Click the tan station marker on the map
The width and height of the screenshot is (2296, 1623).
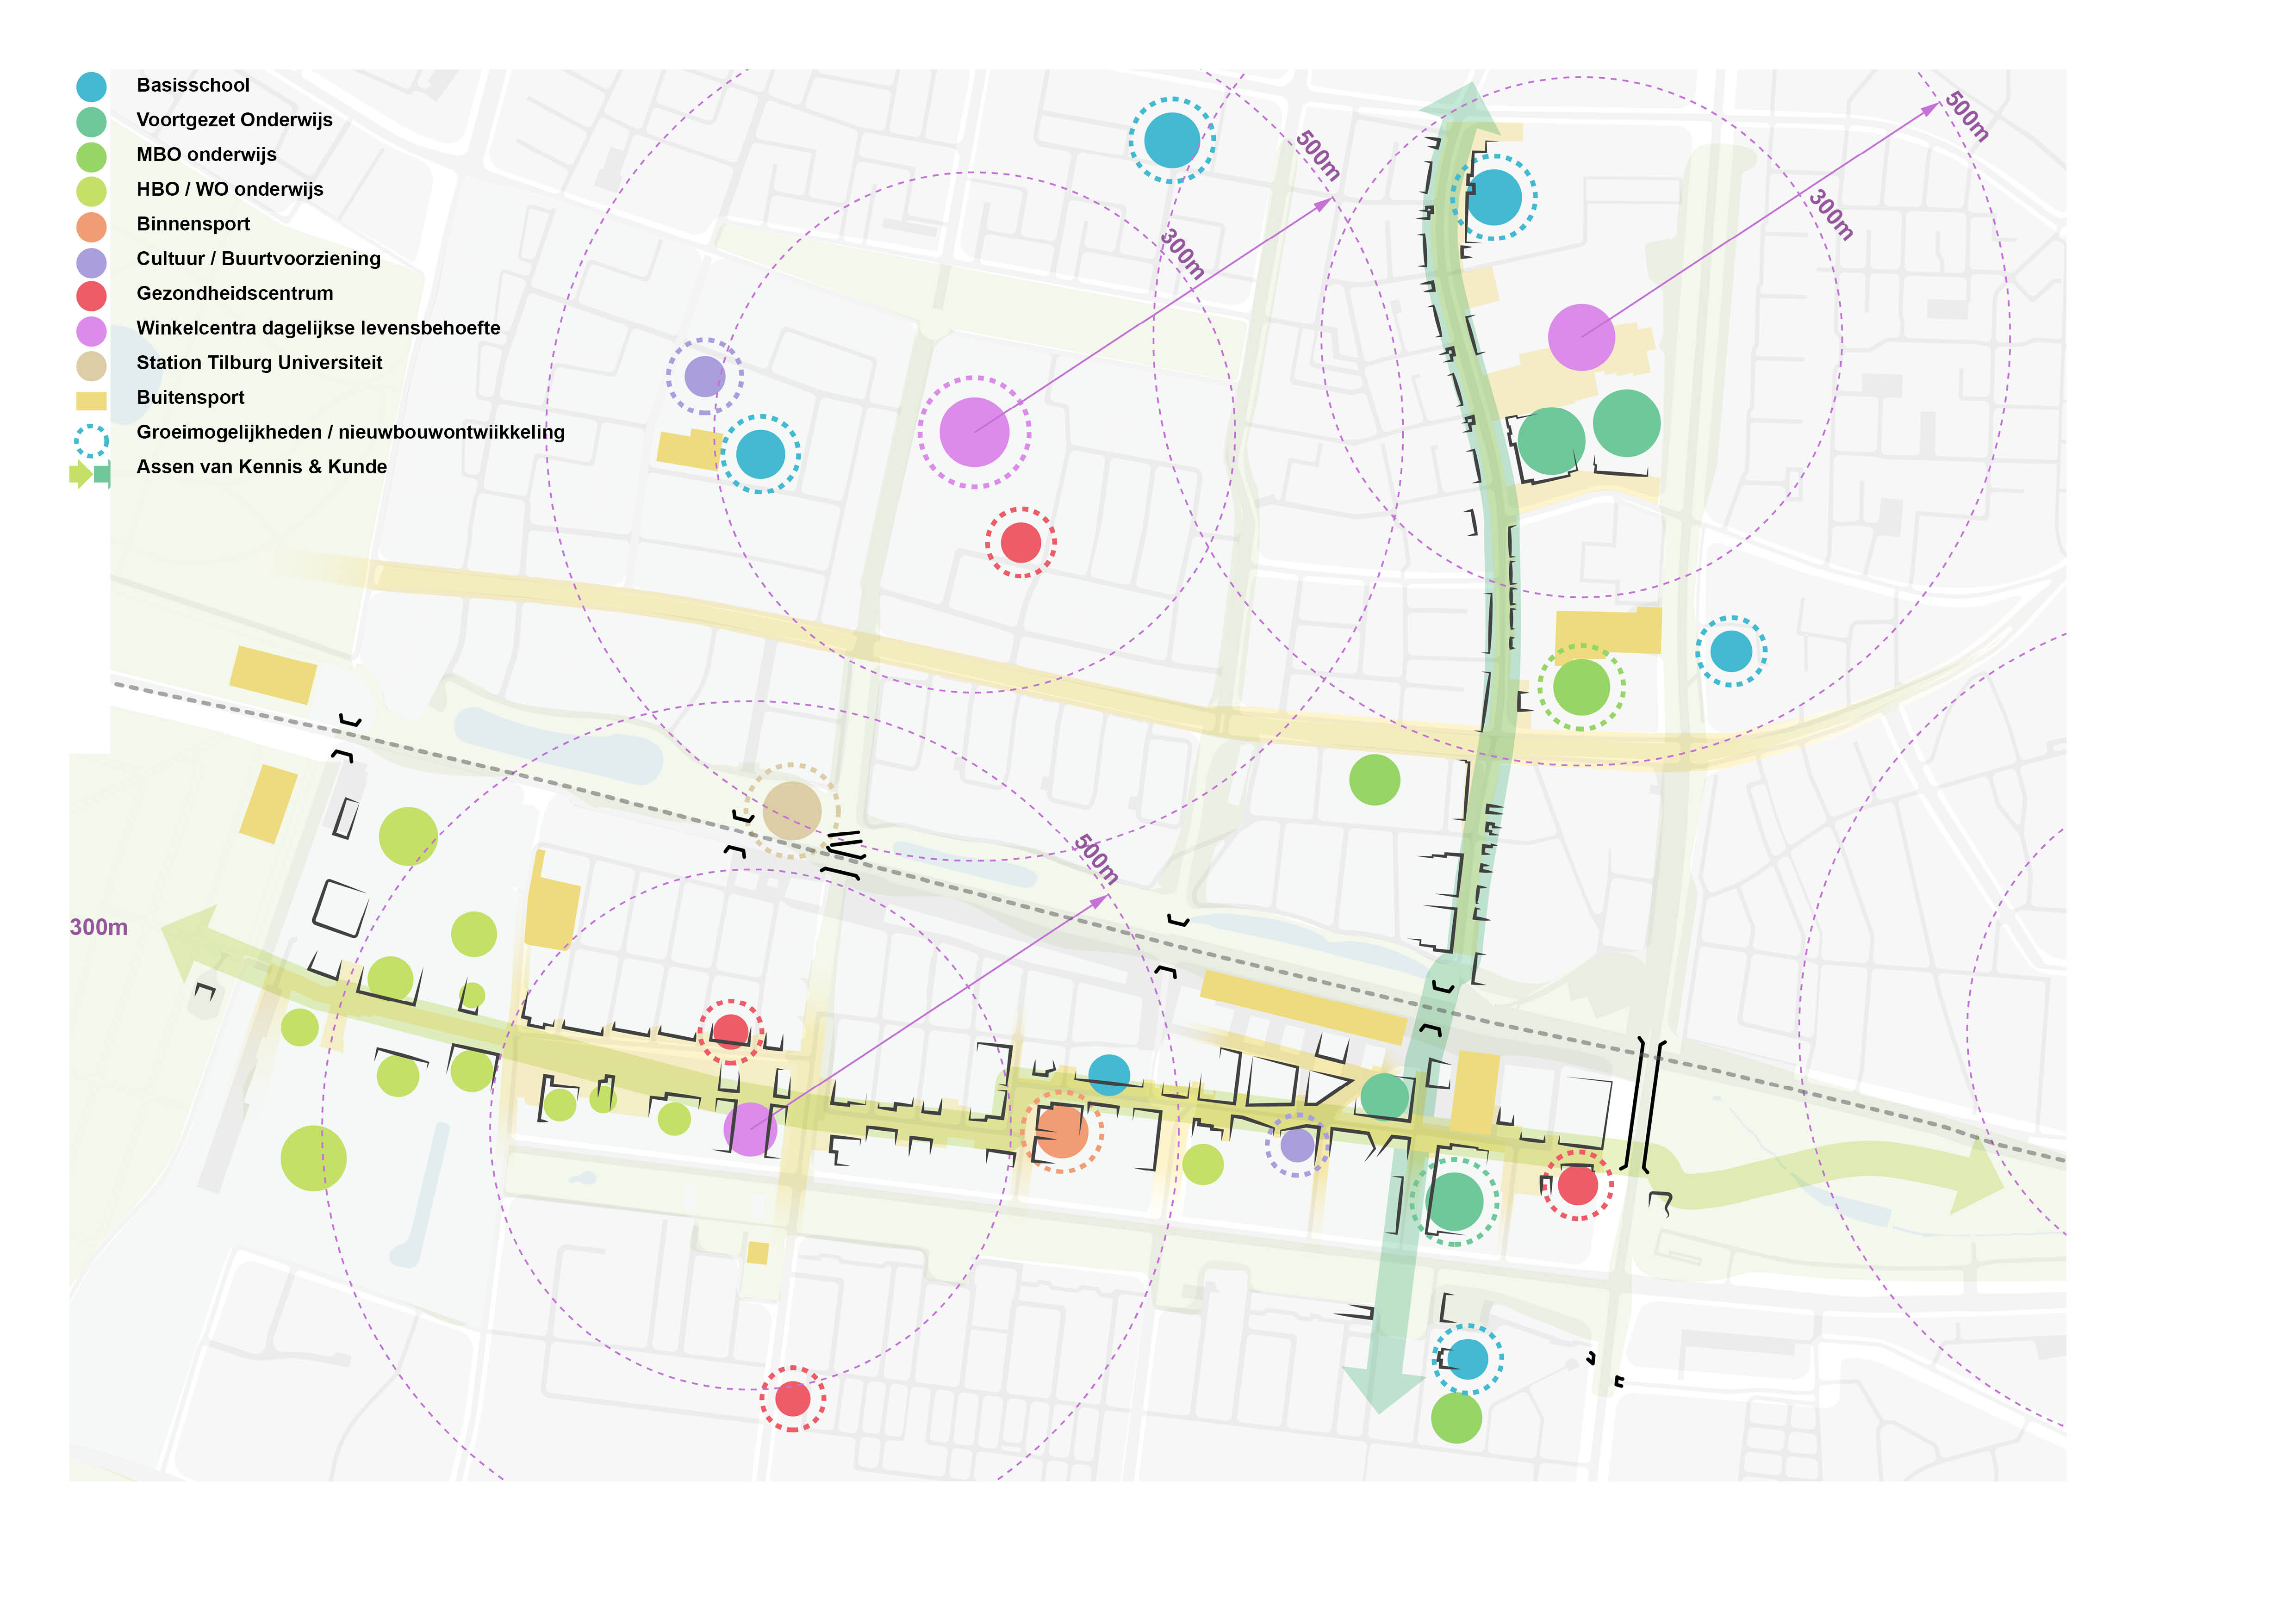[792, 811]
